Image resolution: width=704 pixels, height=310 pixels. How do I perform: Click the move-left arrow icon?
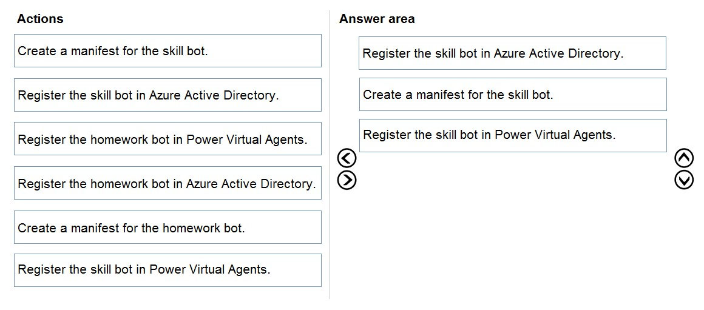[x=347, y=158]
